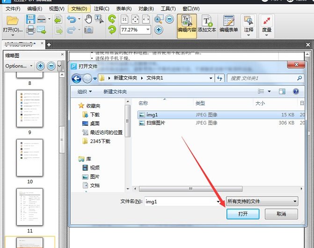Image resolution: width=314 pixels, height=248 pixels.
Task: Select the text selection tool
Action: click(99, 19)
